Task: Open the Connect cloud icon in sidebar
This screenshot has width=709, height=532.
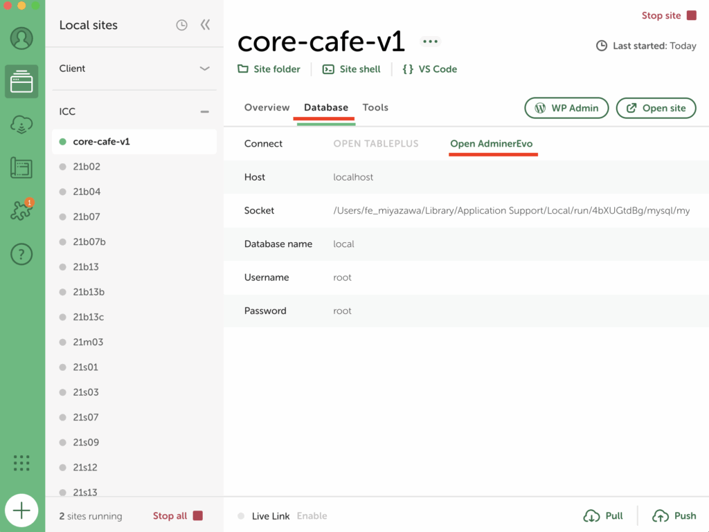Action: [x=21, y=125]
